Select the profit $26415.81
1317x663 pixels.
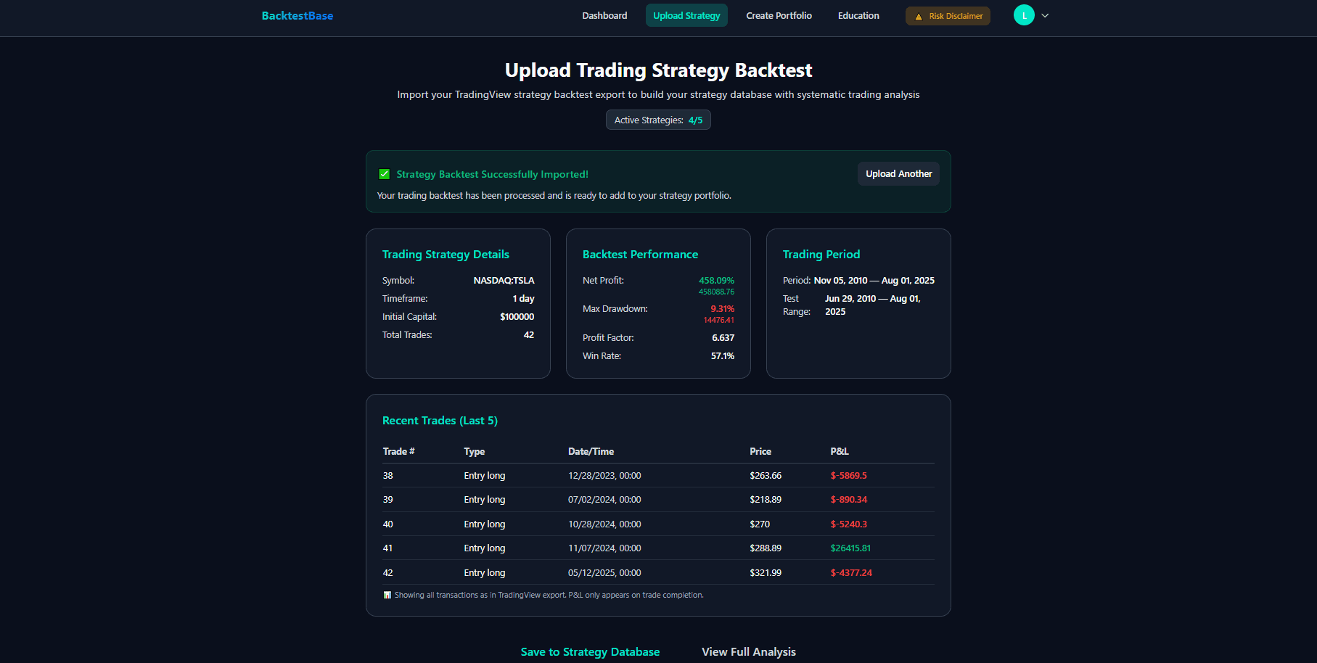pyautogui.click(x=850, y=548)
